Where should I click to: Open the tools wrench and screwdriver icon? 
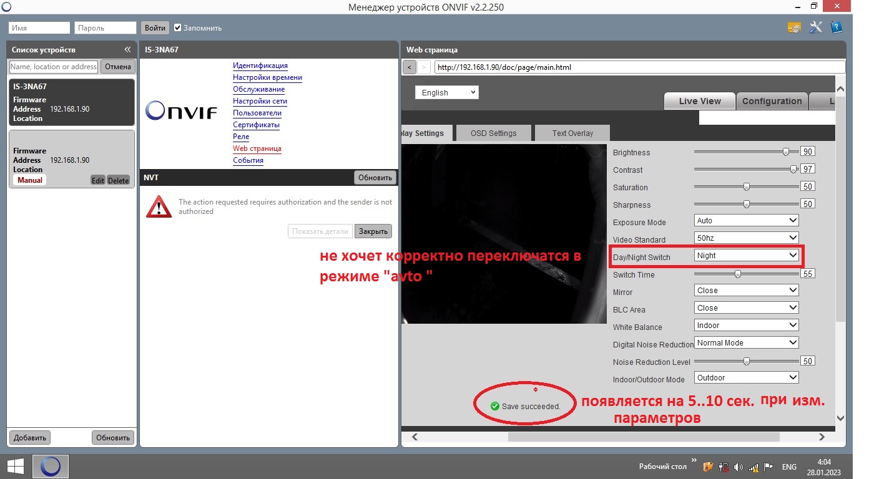(815, 27)
